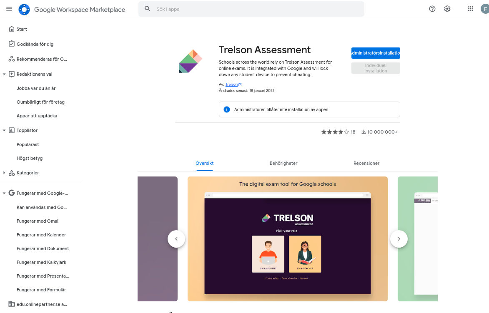Open the help question mark icon
Image resolution: width=489 pixels, height=313 pixels.
[x=432, y=9]
